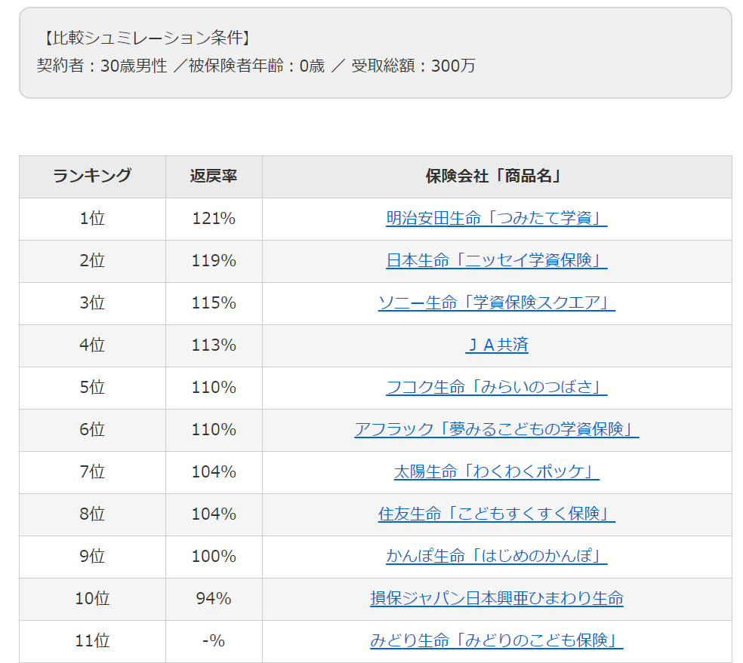The width and height of the screenshot is (743, 663).
Task: Click the 保険会社「商品名」 column header
Action: [497, 176]
